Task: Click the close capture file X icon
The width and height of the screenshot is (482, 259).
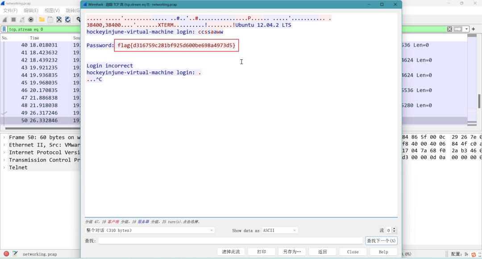Action: pos(59,20)
